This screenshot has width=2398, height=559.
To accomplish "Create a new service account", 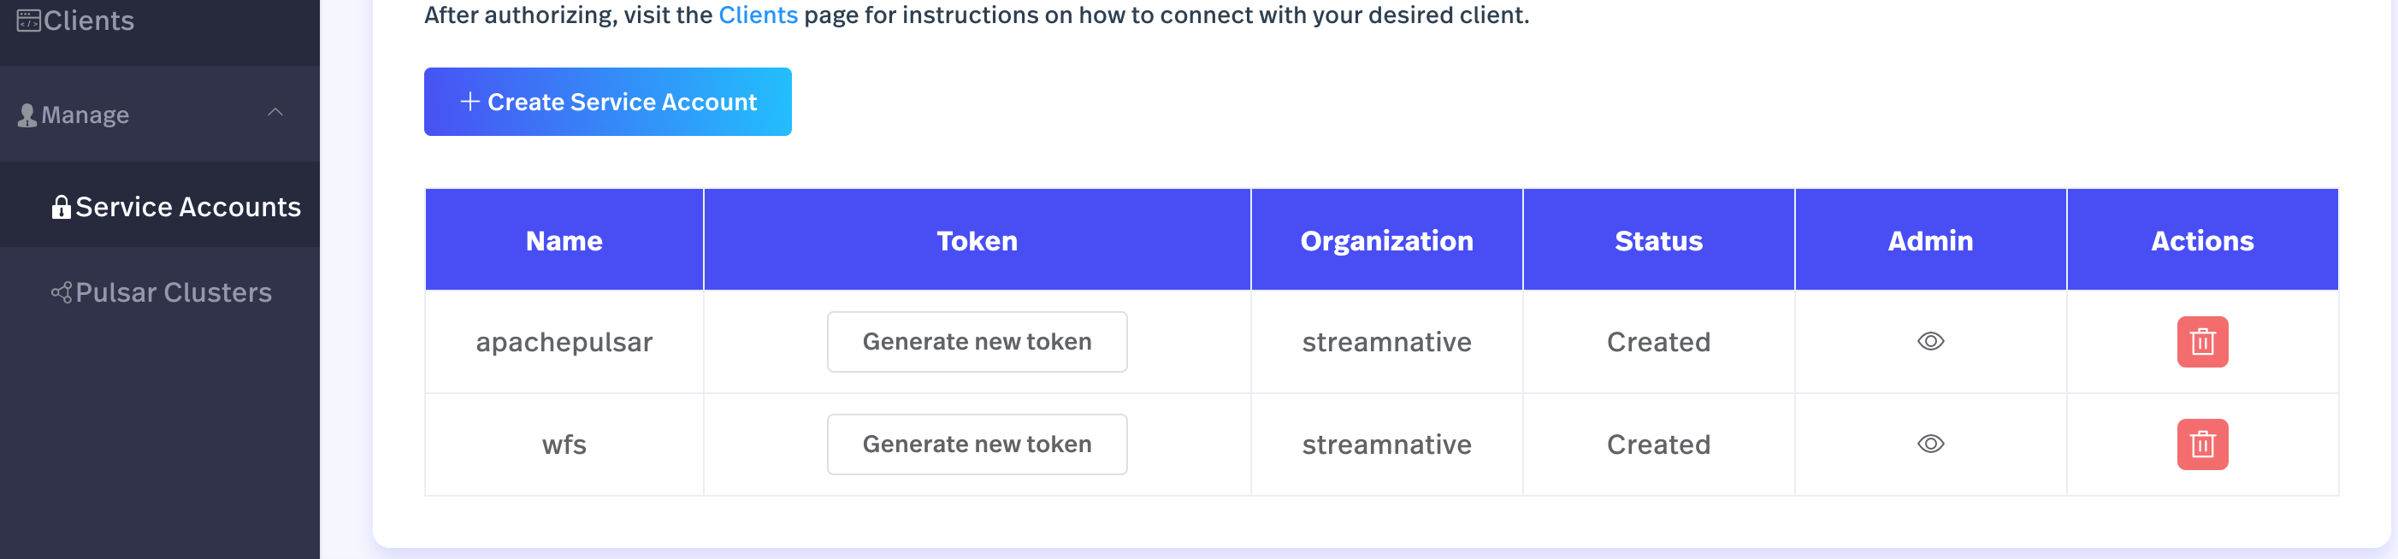I will (x=608, y=102).
